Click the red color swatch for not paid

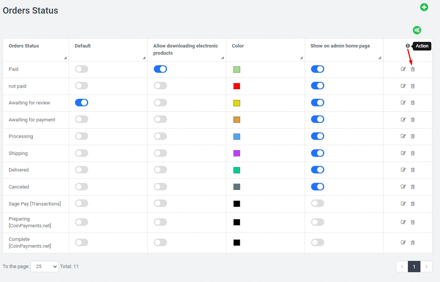[x=237, y=86]
